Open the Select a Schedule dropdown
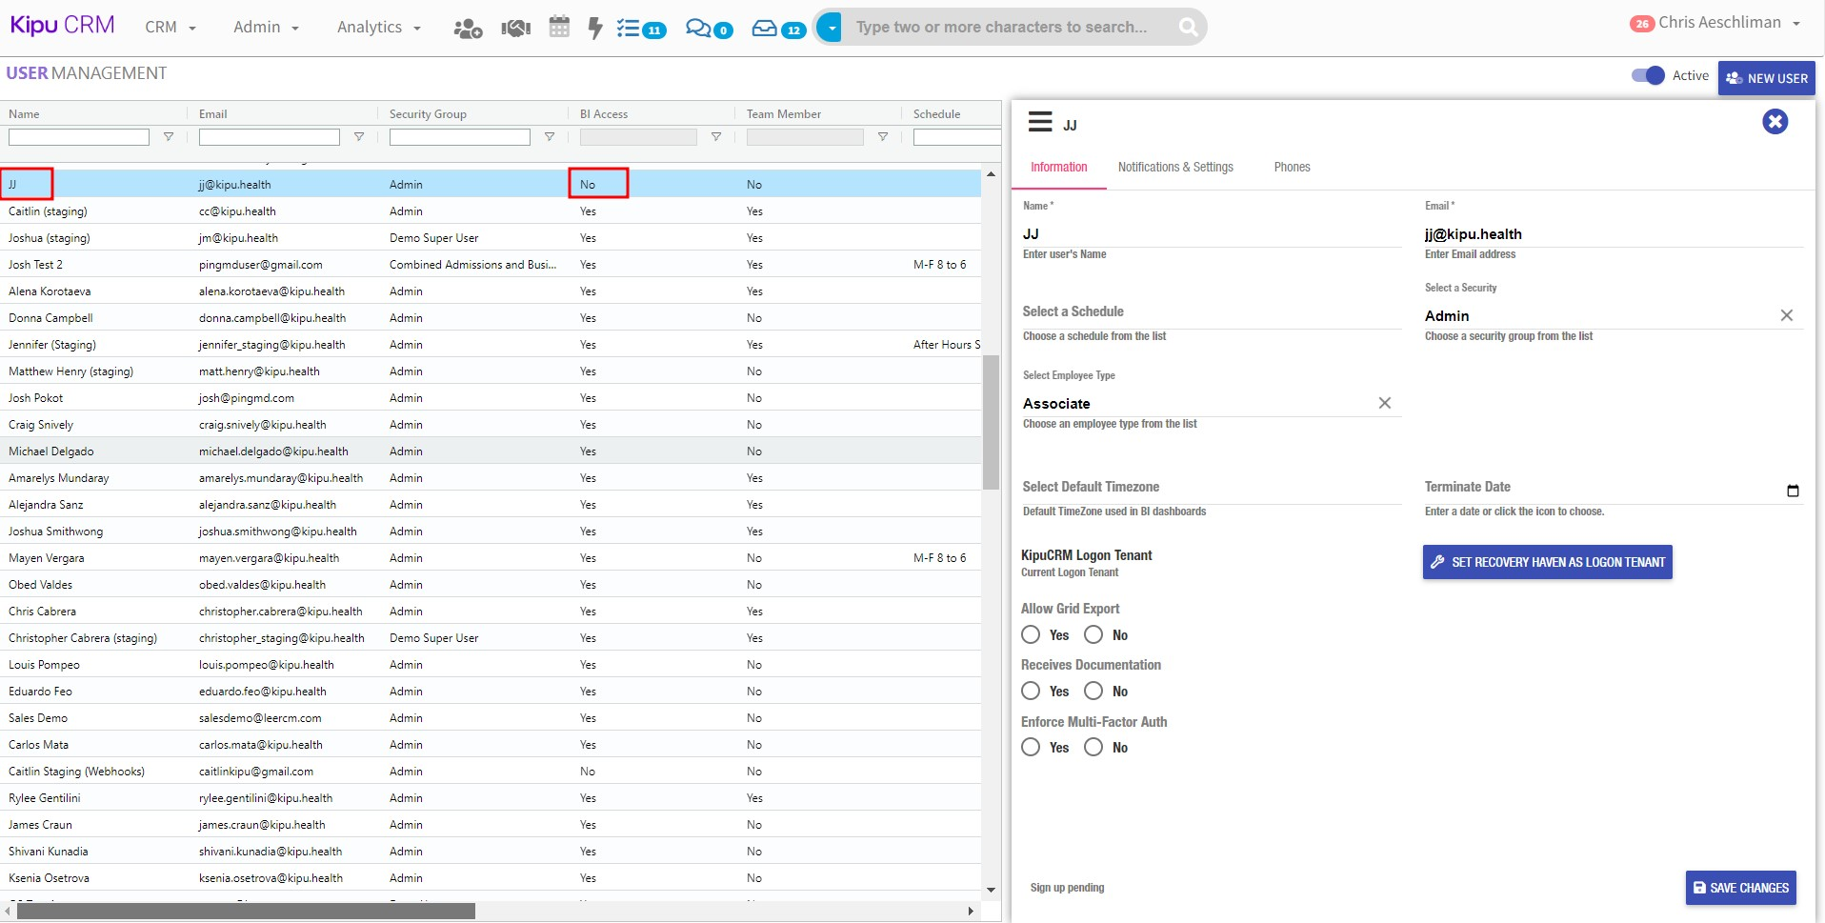 pos(1210,312)
